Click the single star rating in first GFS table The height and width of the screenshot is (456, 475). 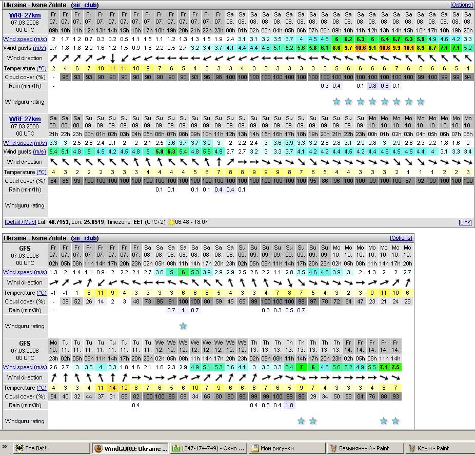coord(183,326)
